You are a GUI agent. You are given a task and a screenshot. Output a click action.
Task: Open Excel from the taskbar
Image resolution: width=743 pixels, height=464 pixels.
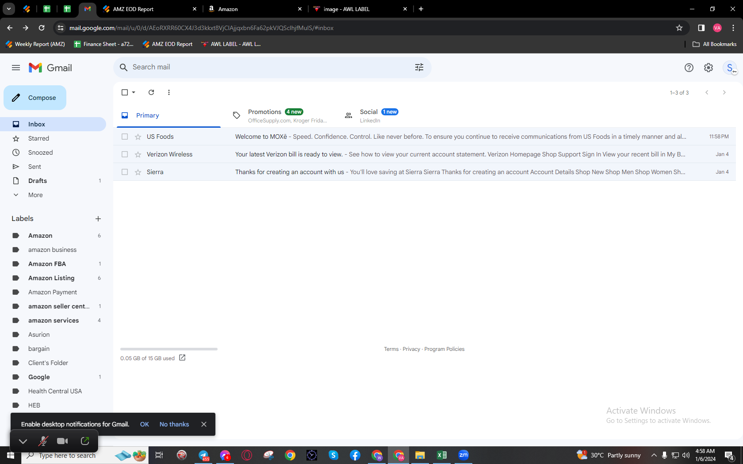pyautogui.click(x=441, y=455)
